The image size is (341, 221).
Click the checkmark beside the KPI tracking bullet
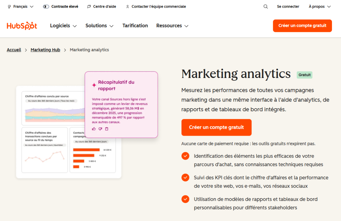point(185,178)
